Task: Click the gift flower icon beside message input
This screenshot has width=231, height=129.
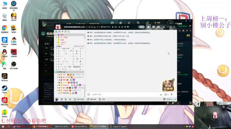Action: click(x=171, y=95)
